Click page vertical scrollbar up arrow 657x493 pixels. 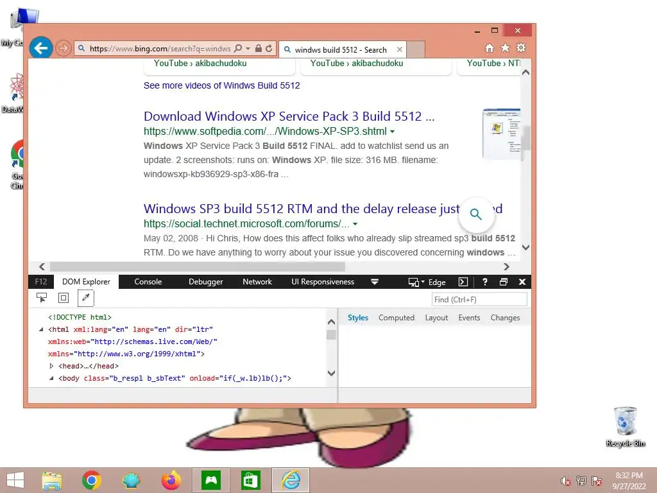526,72
